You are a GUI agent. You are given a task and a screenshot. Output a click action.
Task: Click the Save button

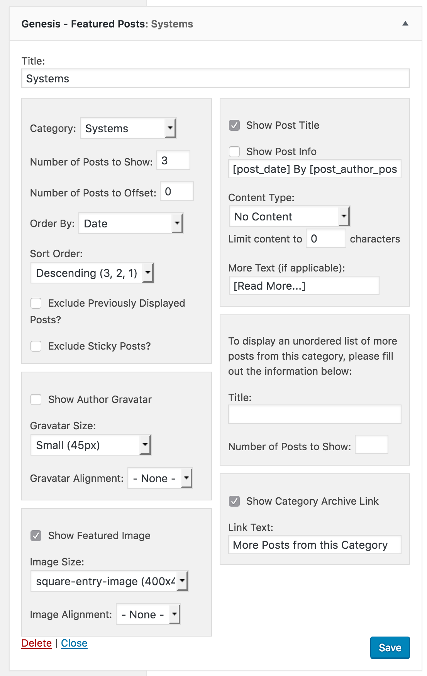point(390,648)
